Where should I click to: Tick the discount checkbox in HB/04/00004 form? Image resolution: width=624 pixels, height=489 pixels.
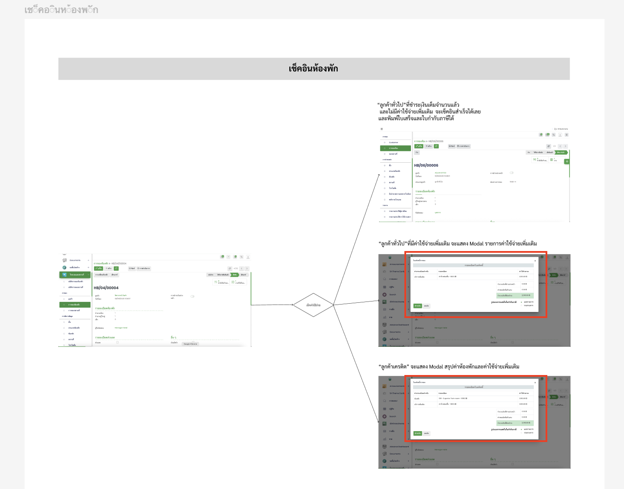coord(117,342)
